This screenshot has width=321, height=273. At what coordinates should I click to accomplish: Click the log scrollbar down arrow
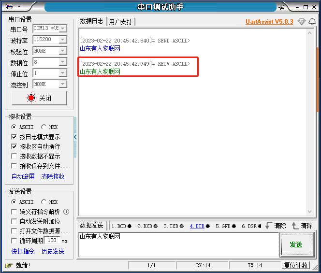[309, 212]
